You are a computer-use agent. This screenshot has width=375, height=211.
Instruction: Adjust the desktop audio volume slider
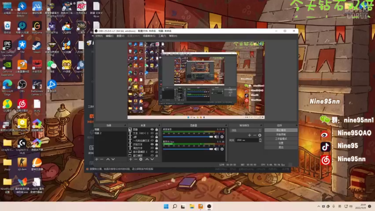pyautogui.click(x=188, y=136)
